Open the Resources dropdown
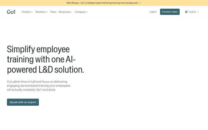208x130 pixels. click(x=66, y=12)
